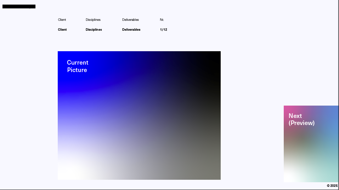339x190 pixels.
Task: Click the light 'Deliverables' column header
Action: tap(130, 20)
